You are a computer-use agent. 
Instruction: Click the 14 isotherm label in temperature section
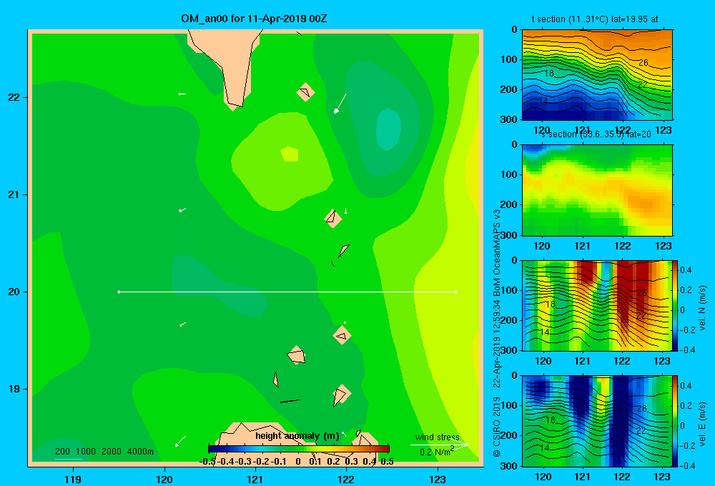pos(543,101)
